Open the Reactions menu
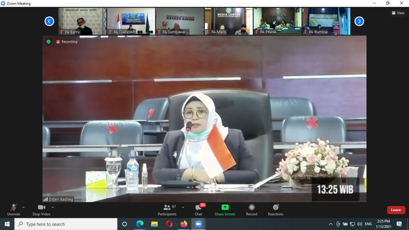This screenshot has height=230, width=409. 275,210
